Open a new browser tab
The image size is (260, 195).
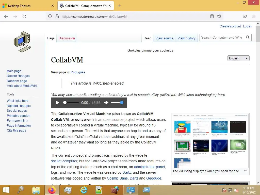pos(119,6)
